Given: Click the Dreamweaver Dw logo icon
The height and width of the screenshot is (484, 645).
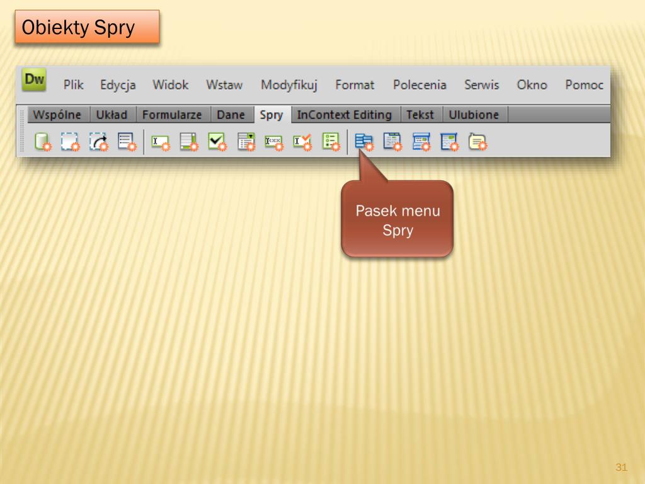Looking at the screenshot, I should (34, 79).
